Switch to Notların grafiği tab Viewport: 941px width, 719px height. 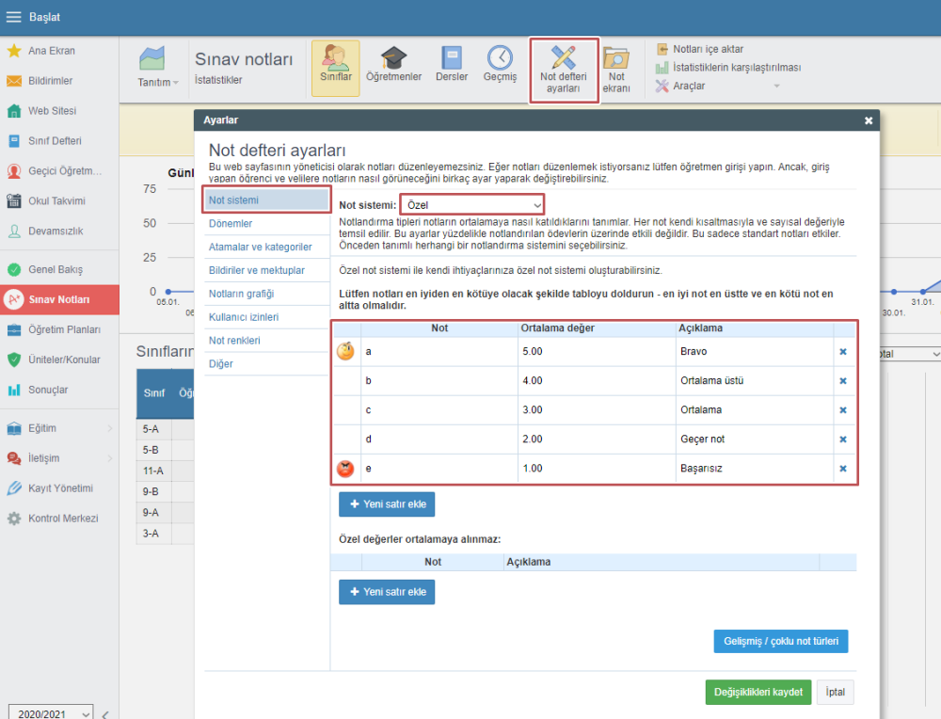[x=266, y=294]
